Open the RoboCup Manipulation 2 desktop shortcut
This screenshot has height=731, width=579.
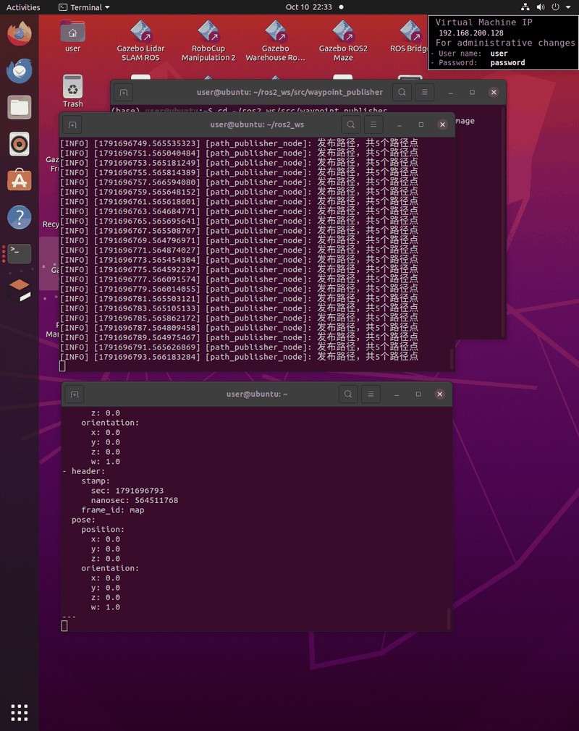pyautogui.click(x=208, y=41)
